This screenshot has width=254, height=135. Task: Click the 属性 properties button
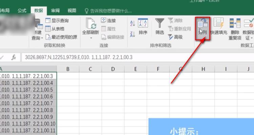[108, 29]
